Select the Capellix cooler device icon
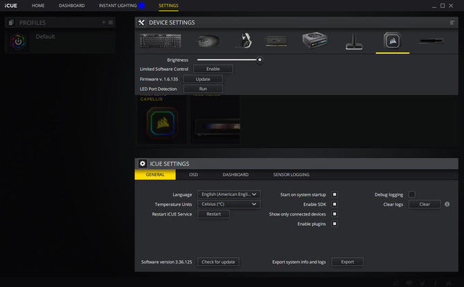The width and height of the screenshot is (464, 287). pyautogui.click(x=393, y=41)
